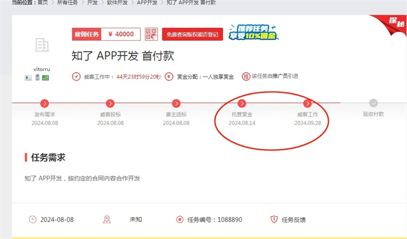The width and height of the screenshot is (407, 239).
Task: Click the 探秘 corner ribbon
Action: coord(392,24)
